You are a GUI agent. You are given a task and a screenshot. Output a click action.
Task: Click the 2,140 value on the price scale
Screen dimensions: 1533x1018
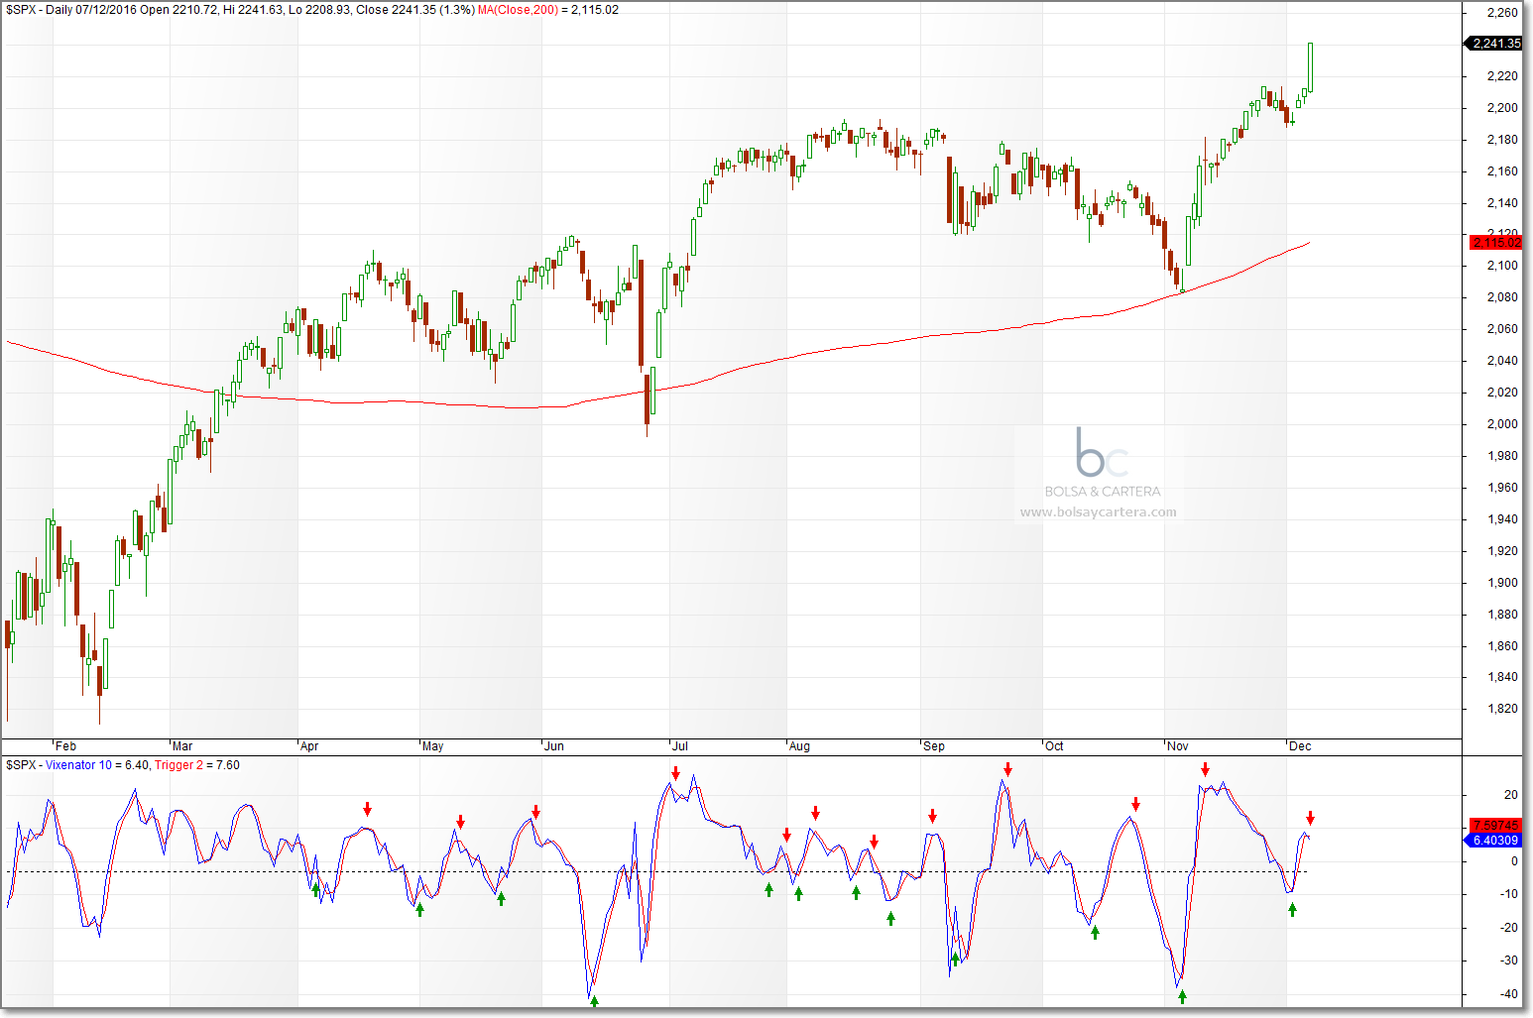pyautogui.click(x=1503, y=203)
